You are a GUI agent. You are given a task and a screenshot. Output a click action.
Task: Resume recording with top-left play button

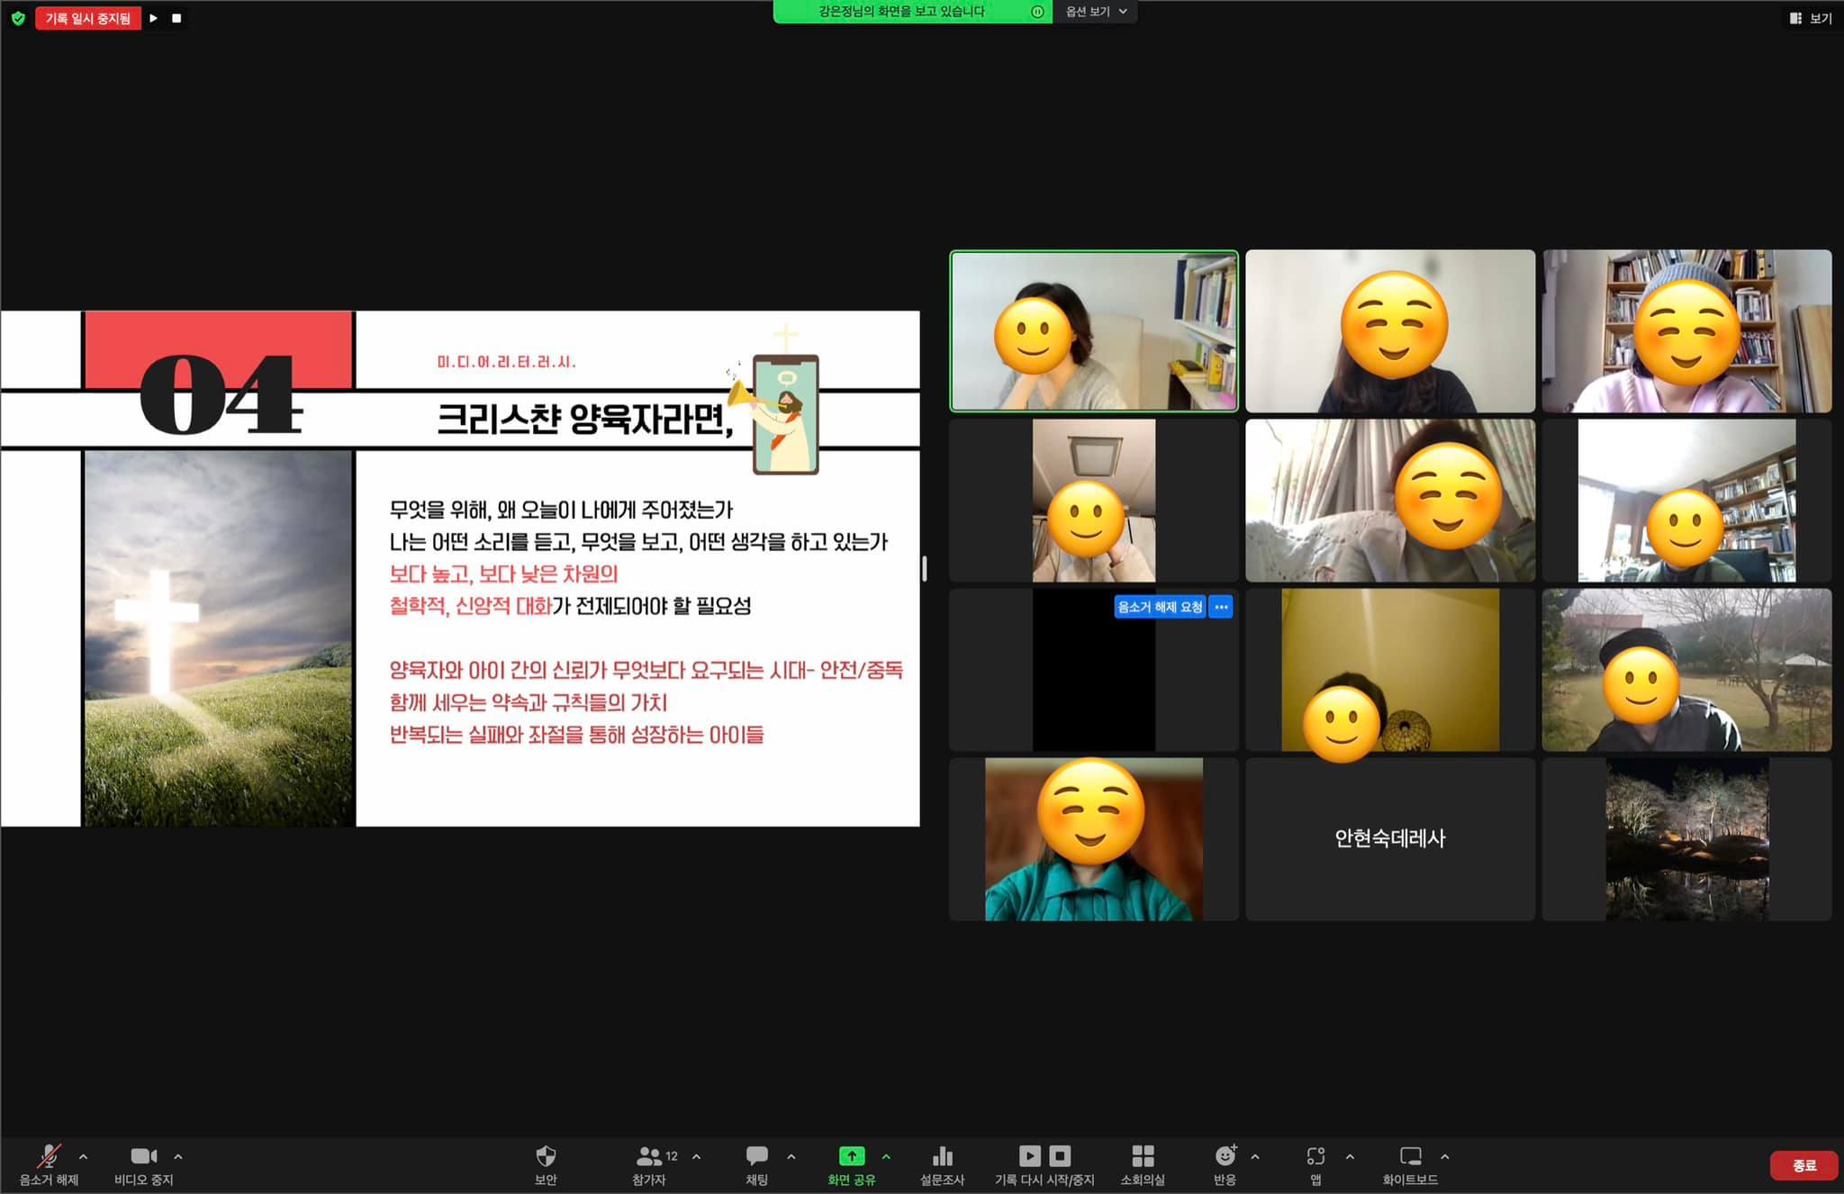(x=154, y=18)
